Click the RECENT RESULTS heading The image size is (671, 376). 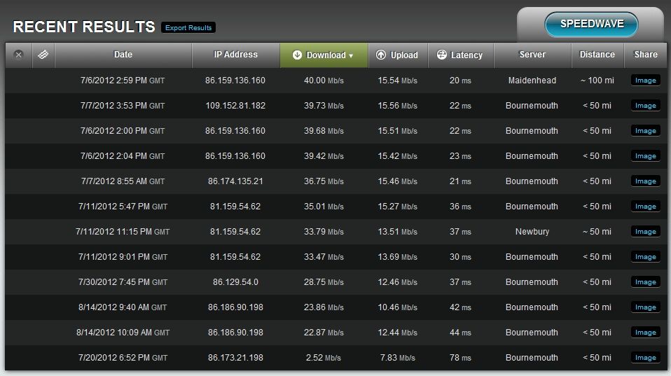coord(84,27)
